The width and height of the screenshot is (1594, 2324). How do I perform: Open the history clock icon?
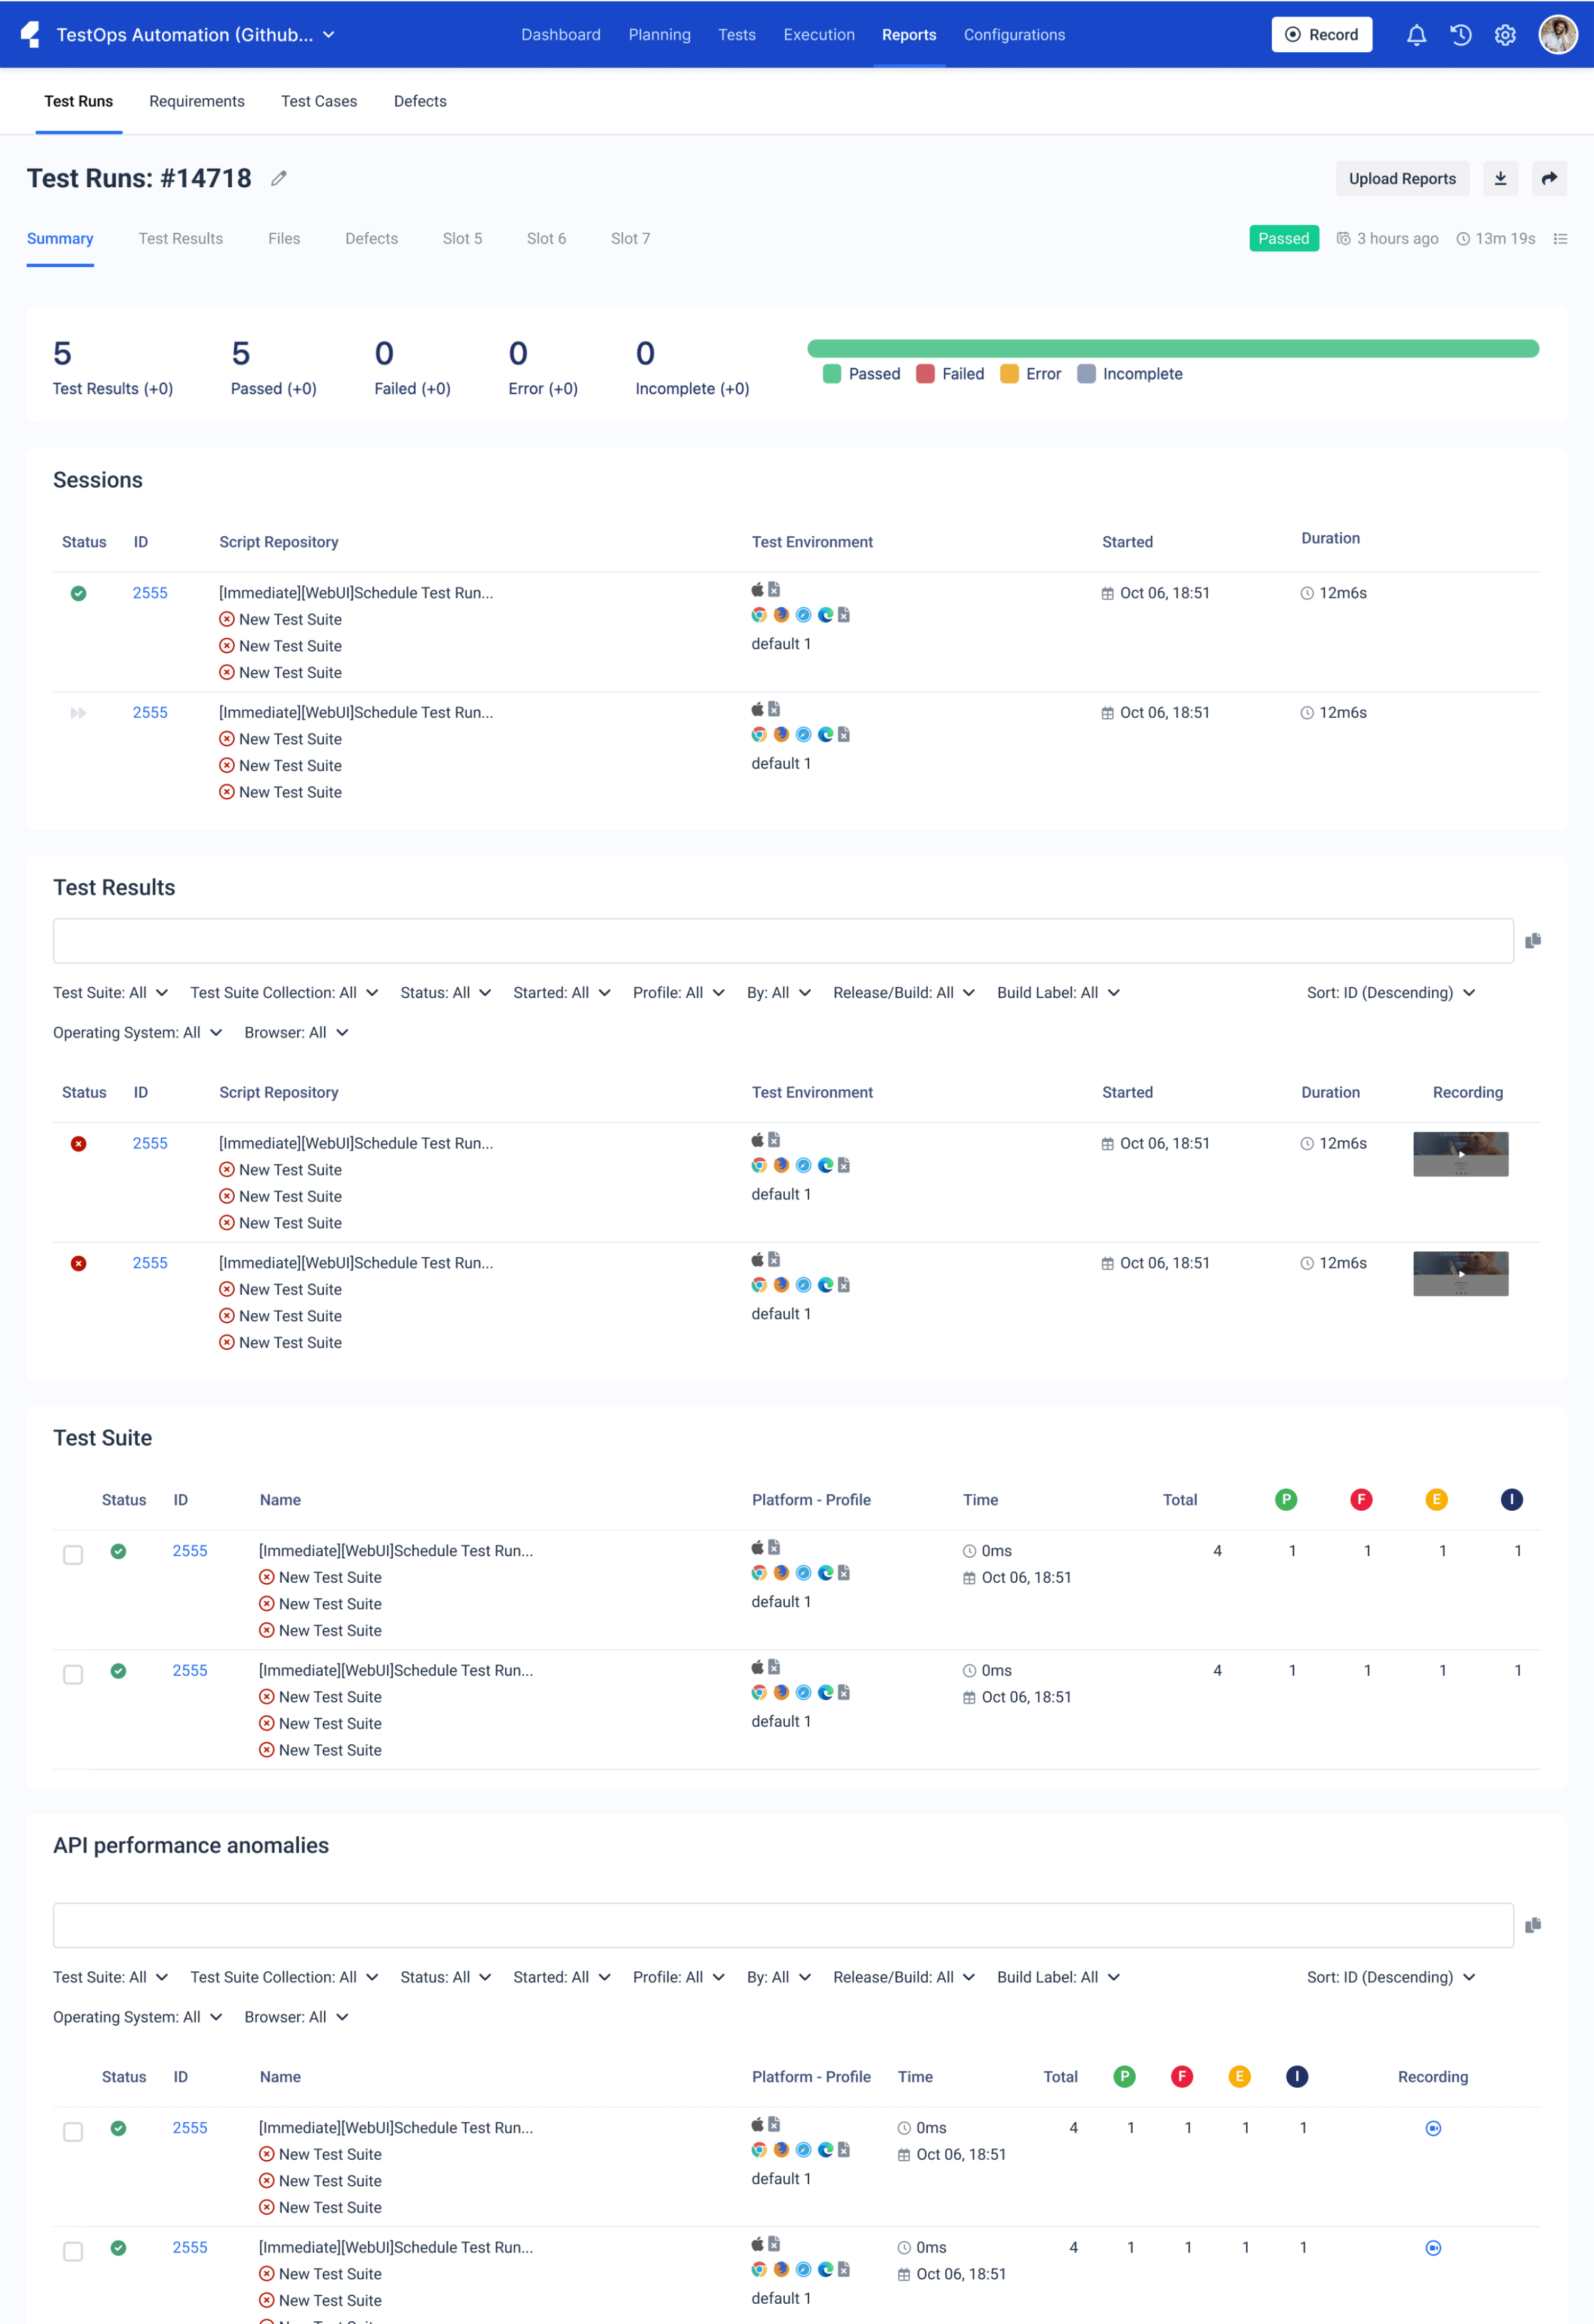pyautogui.click(x=1461, y=35)
